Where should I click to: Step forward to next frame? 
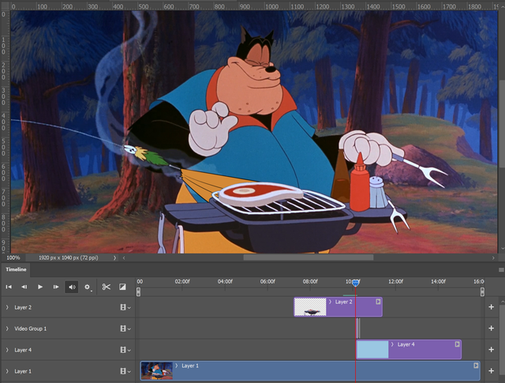point(56,287)
